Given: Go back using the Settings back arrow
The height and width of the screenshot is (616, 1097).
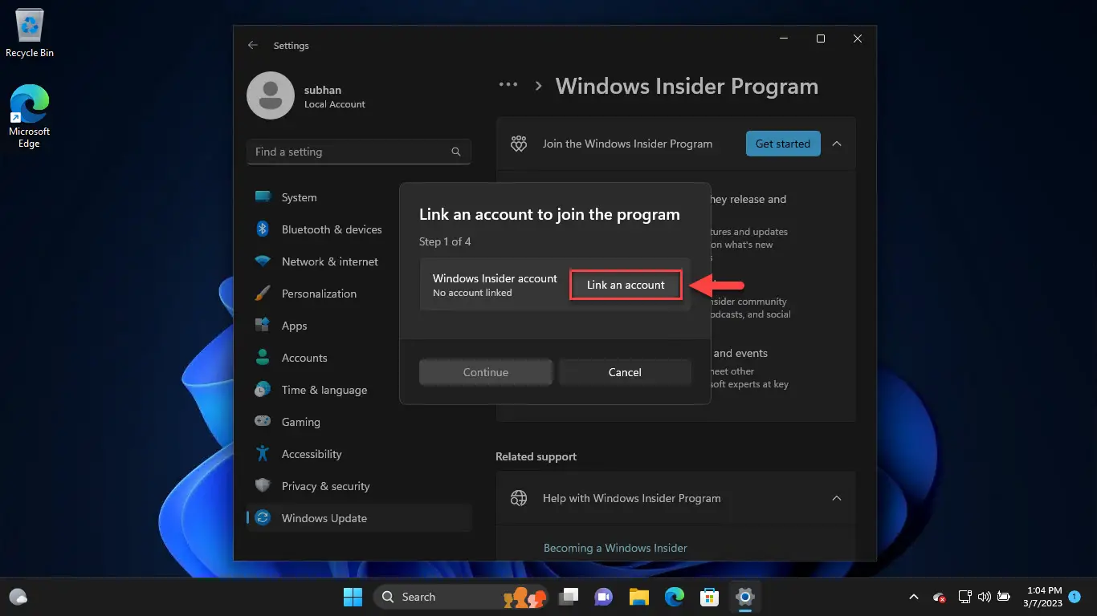Looking at the screenshot, I should (253, 46).
